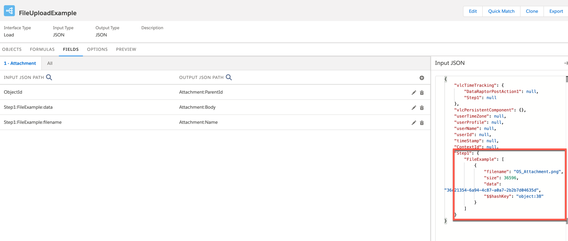The width and height of the screenshot is (568, 241).
Task: Select the Step1:FileExample:filename input path
Action: click(x=33, y=122)
